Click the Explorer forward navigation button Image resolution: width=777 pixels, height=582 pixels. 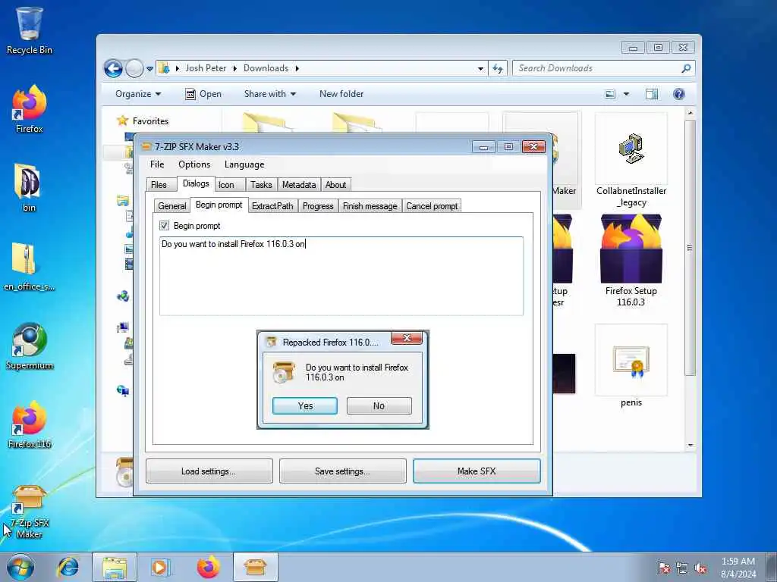coord(134,68)
